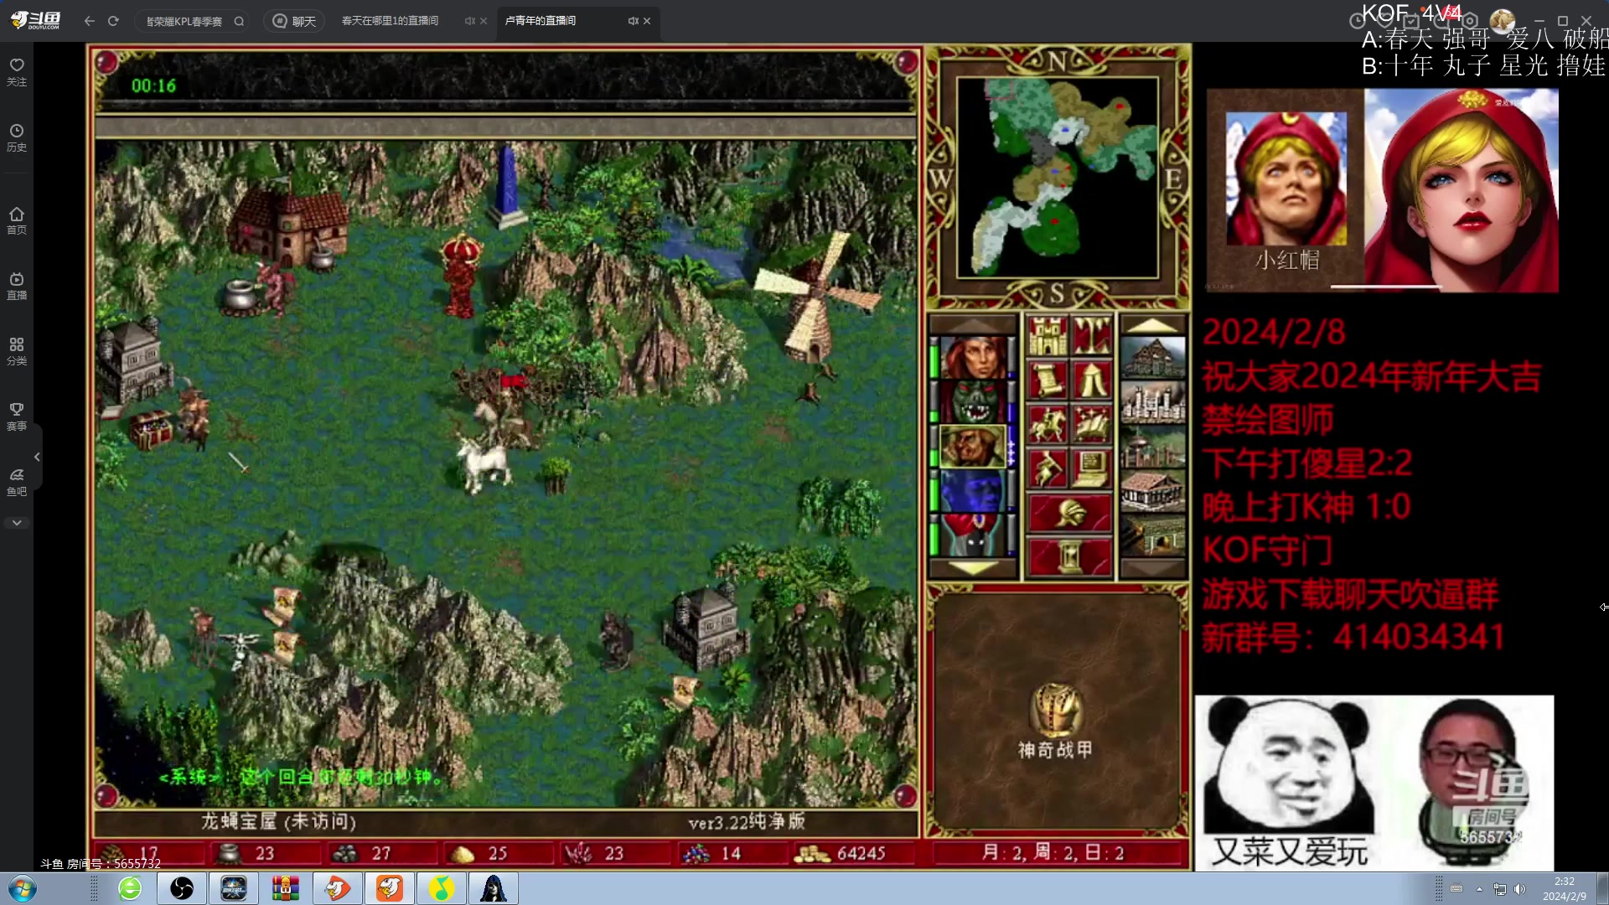Go to 首页 home sidebar item
Screen dimensions: 1609x905
coord(17,220)
